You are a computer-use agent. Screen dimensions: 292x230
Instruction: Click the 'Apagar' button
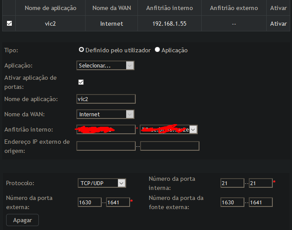22,220
